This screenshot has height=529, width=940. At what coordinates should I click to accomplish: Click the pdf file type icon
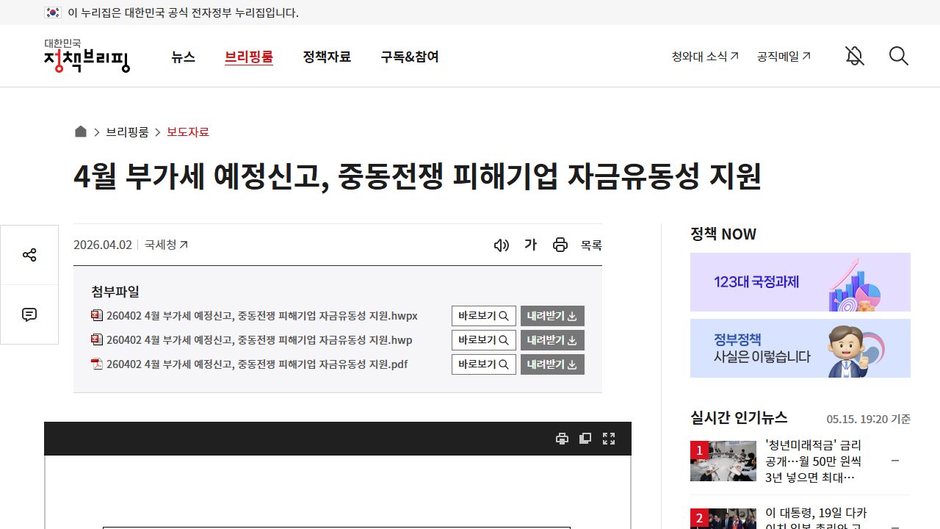(x=97, y=364)
